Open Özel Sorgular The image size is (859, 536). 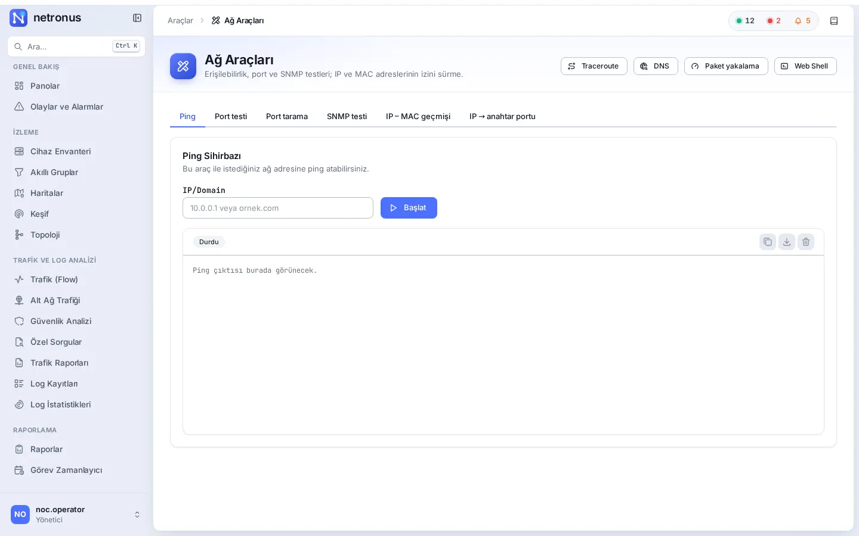tap(76, 342)
